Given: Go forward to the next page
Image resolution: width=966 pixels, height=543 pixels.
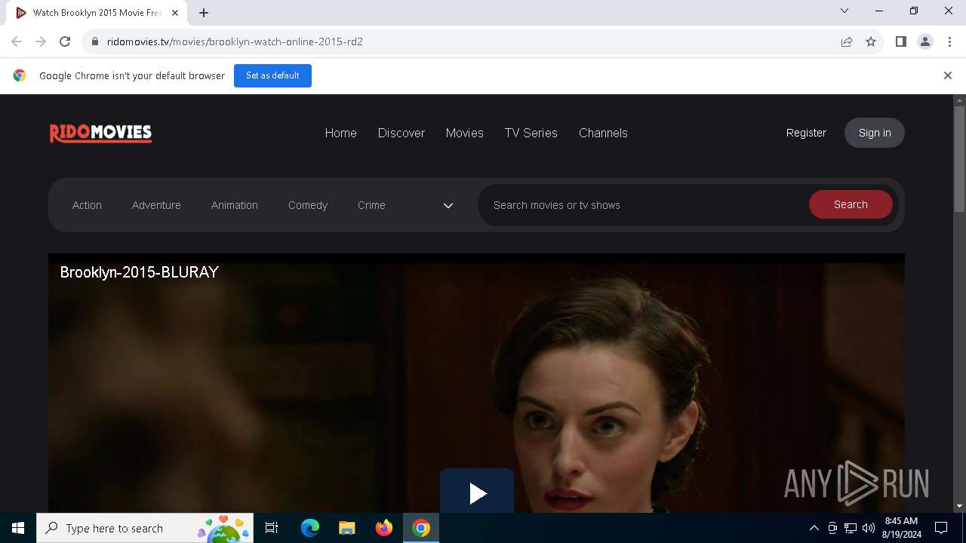Looking at the screenshot, I should 41,41.
